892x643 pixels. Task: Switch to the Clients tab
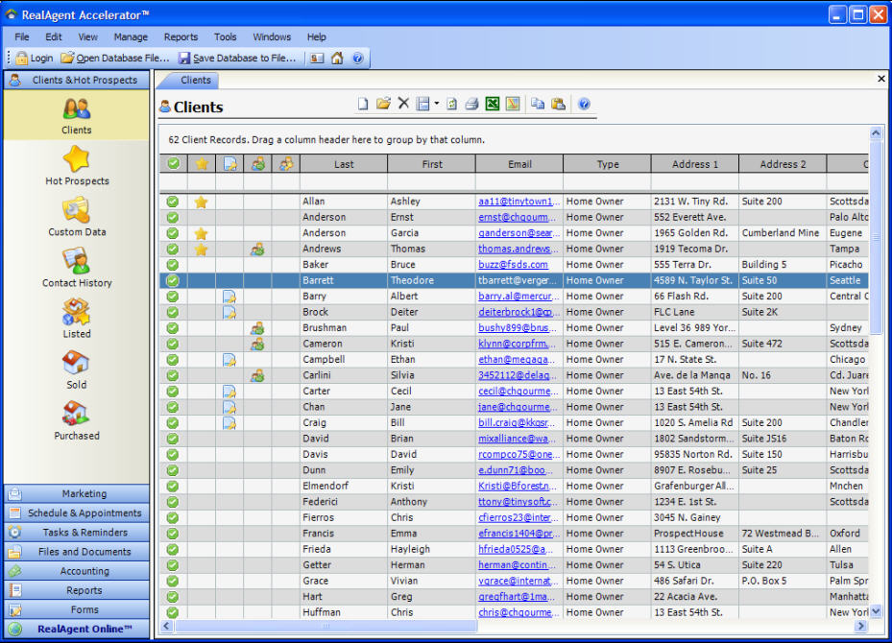[x=195, y=81]
